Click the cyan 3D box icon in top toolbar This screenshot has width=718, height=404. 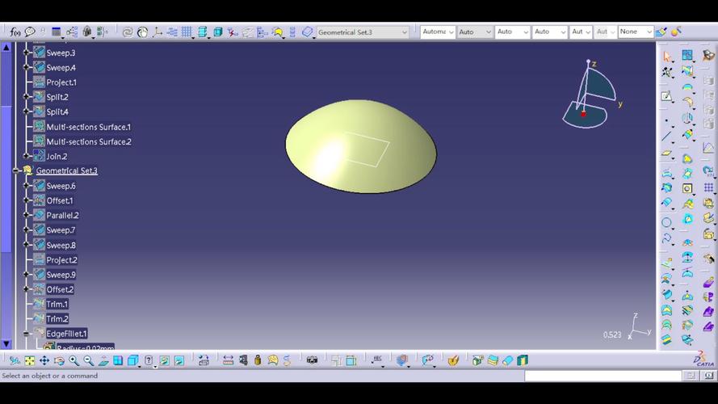tap(218, 32)
